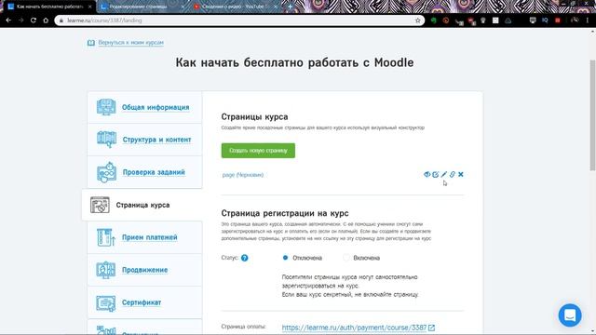This screenshot has width=596, height=335.
Task: Click the blue question mark help icon beside Статус
Action: click(x=244, y=258)
